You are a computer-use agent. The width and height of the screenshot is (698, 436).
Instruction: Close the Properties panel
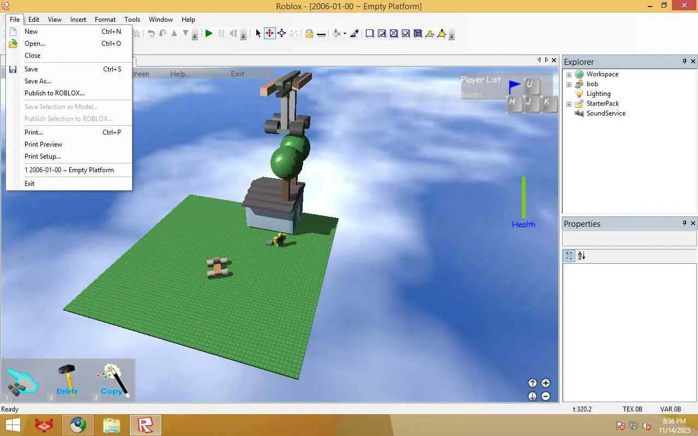click(x=694, y=223)
